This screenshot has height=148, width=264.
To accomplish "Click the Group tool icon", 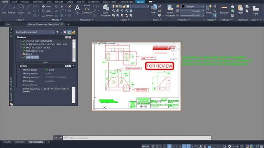I will [x=209, y=9].
